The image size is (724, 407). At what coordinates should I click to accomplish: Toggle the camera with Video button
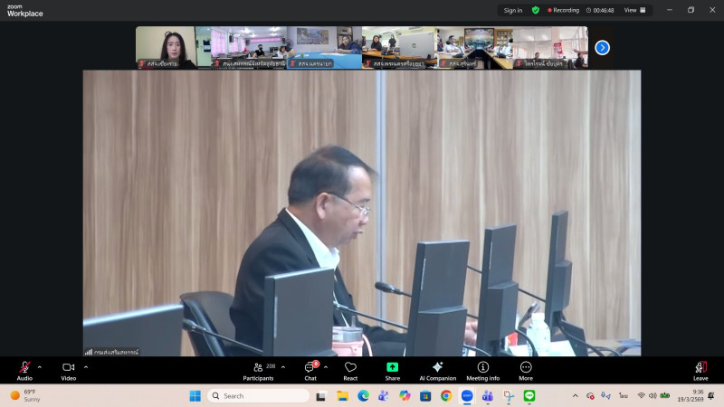(x=68, y=369)
